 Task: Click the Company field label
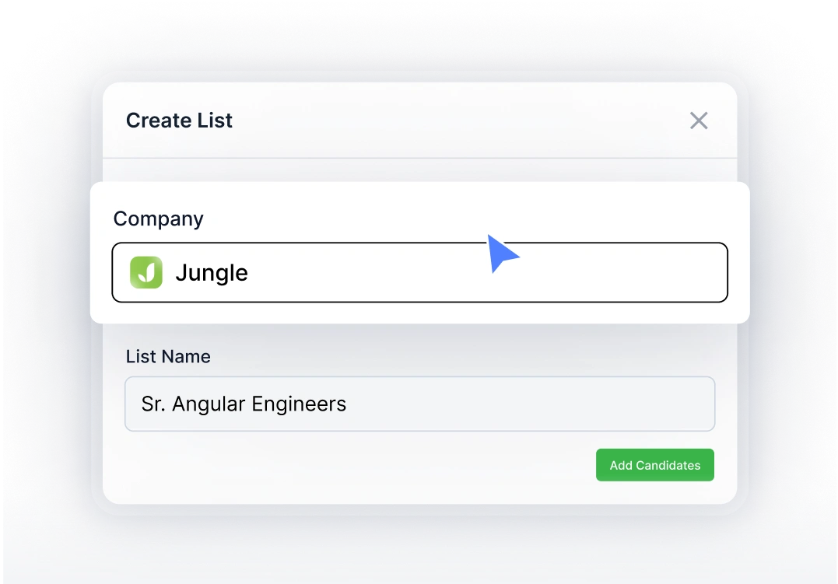click(x=158, y=219)
